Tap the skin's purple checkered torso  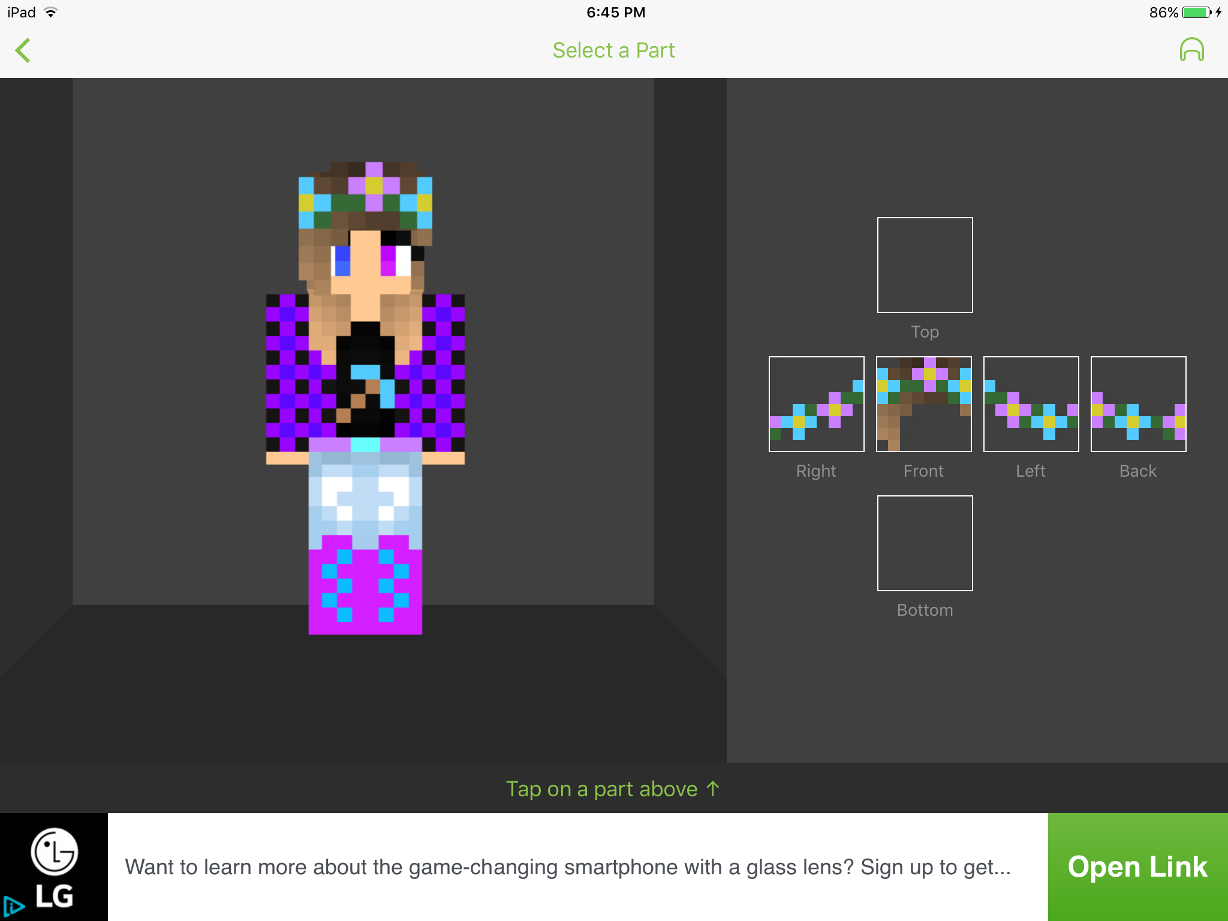pyautogui.click(x=365, y=372)
